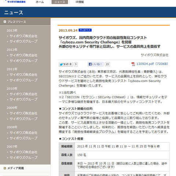Click the 2013年 sidebar year heading
Screen dimensions: 176x176
click(x=12, y=30)
